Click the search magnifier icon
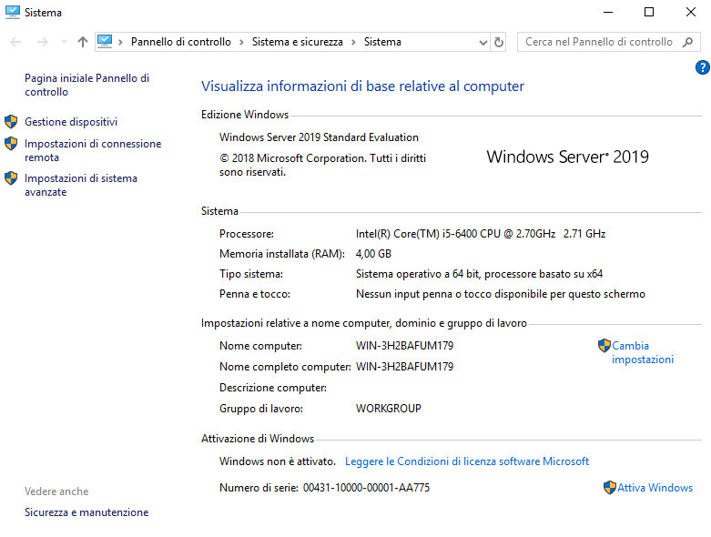This screenshot has width=711, height=537. 688,42
